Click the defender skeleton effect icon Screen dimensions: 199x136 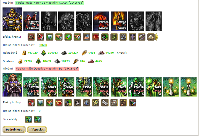pos(123,103)
